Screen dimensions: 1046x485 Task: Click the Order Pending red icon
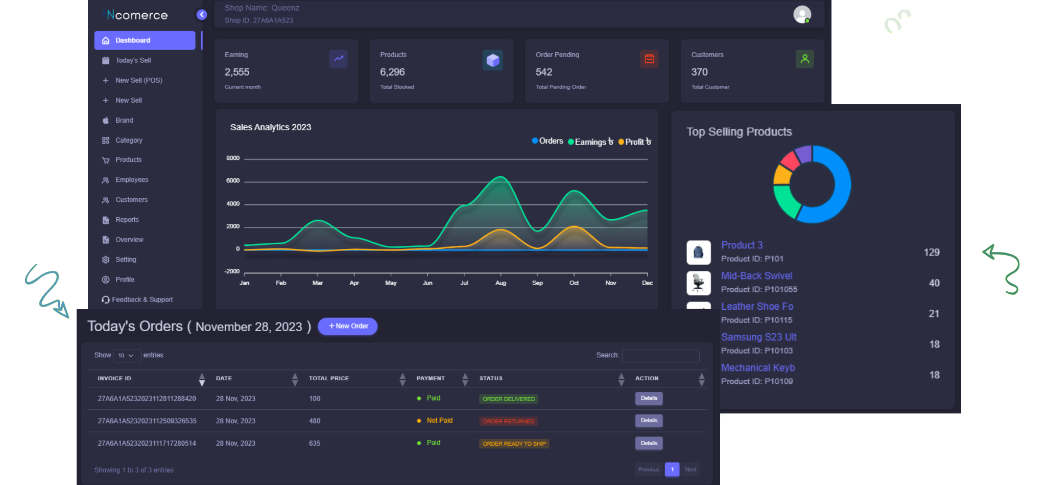coord(649,59)
